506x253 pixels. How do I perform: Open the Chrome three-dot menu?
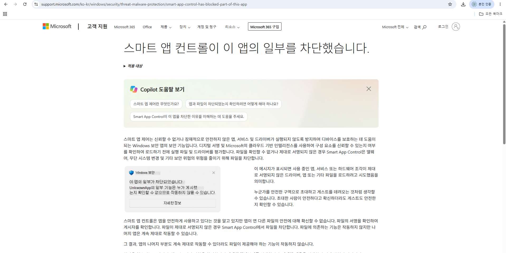(x=500, y=4)
